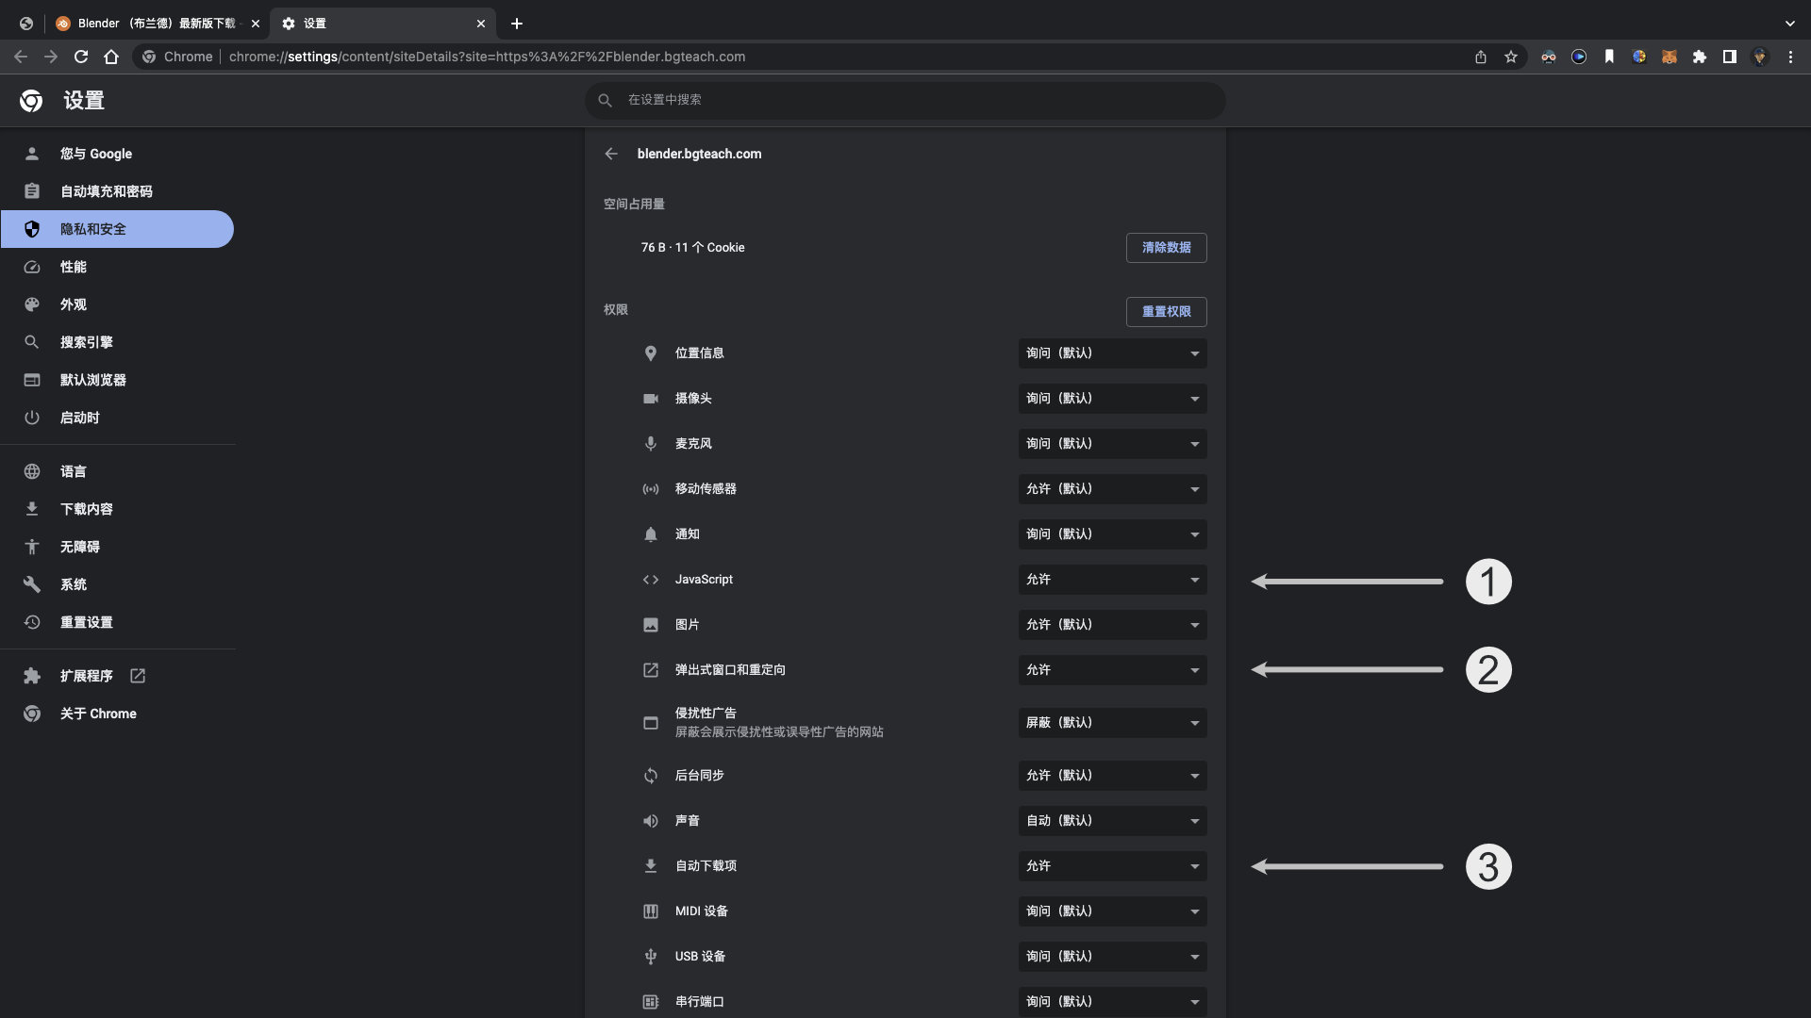
Task: Open the Extensions puzzle icon in the toolbar
Action: coord(1700,57)
